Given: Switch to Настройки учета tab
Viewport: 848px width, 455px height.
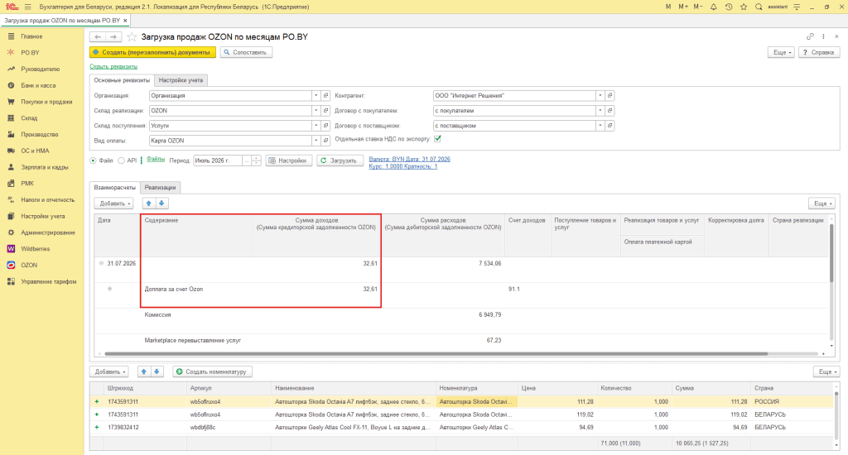Looking at the screenshot, I should click(x=181, y=80).
